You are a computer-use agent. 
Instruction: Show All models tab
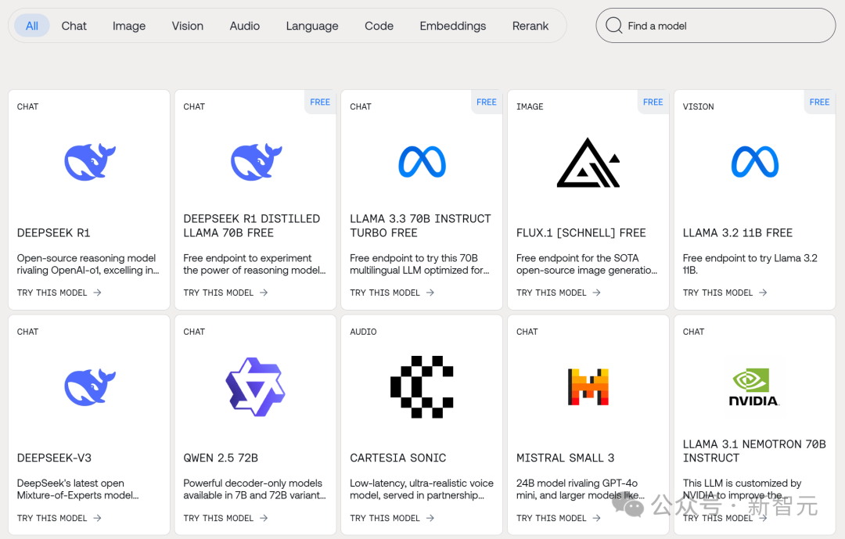(32, 26)
